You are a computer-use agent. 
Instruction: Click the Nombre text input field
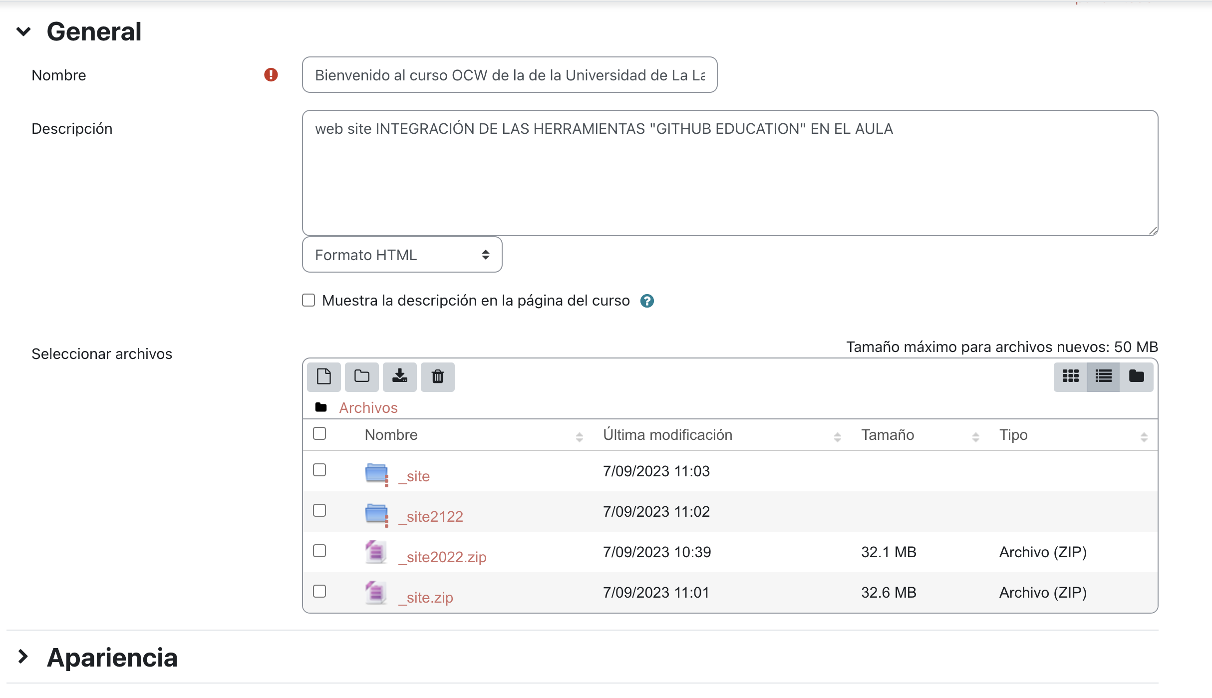click(x=510, y=75)
